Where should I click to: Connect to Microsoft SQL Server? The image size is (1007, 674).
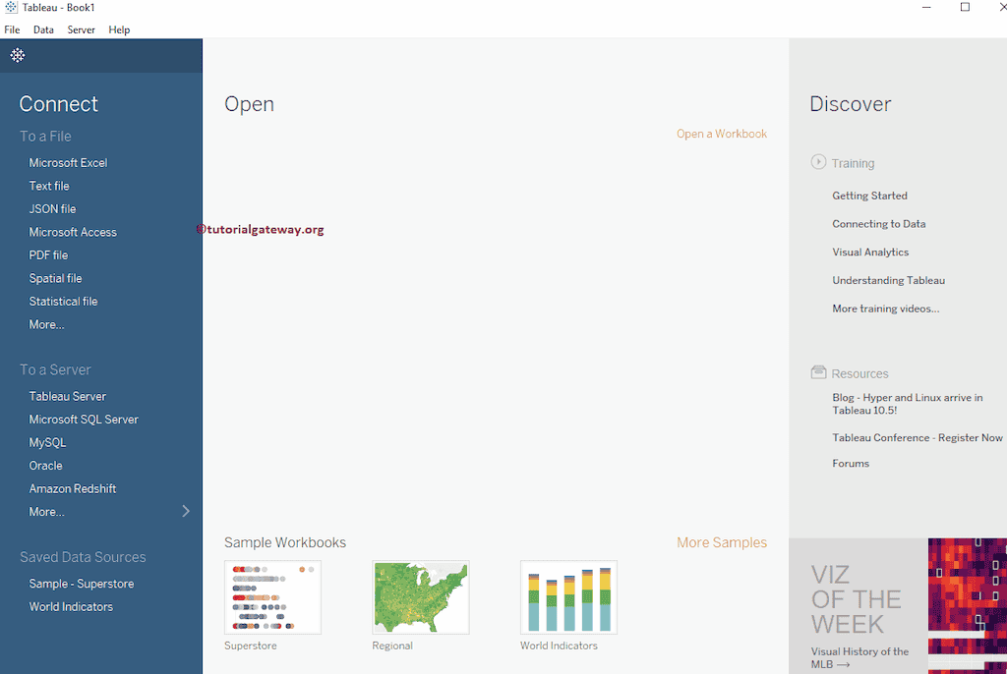(x=84, y=420)
